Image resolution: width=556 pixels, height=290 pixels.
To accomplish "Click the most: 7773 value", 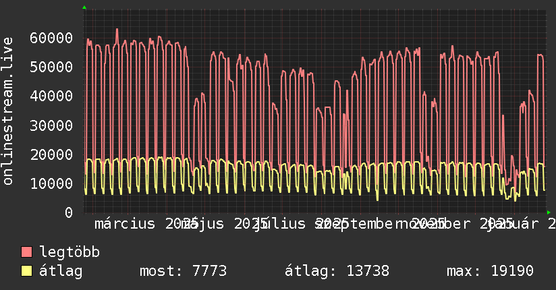I will coord(183,271).
